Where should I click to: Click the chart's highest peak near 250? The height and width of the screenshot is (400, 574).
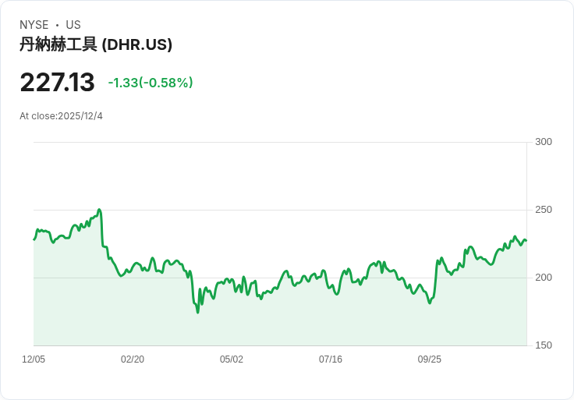click(99, 210)
